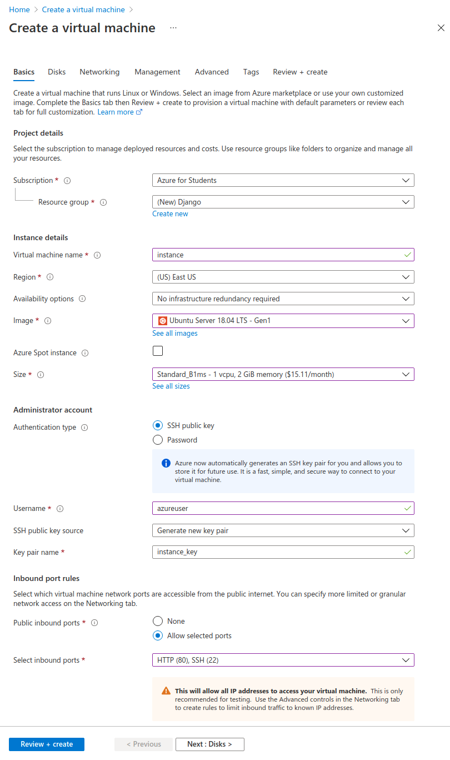Open the Size dropdown Standard_B1ms

283,375
